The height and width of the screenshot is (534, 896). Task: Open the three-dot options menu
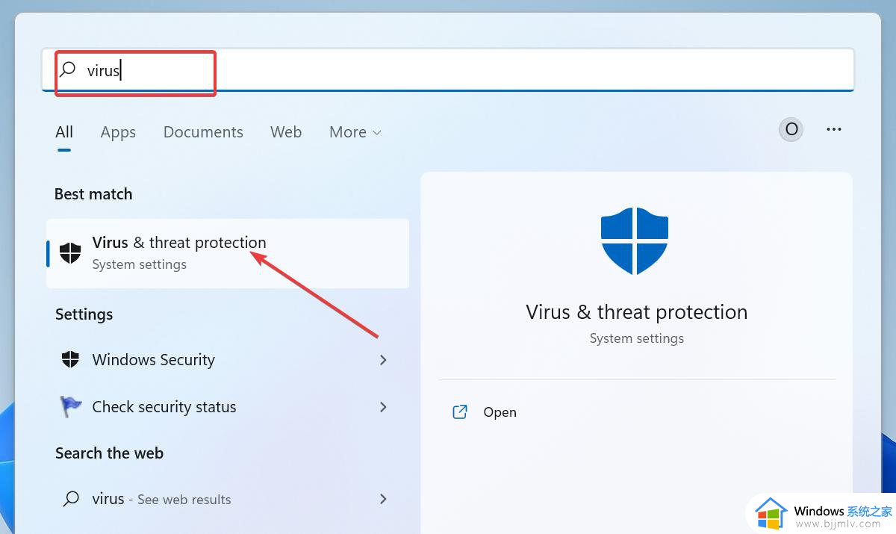point(834,129)
